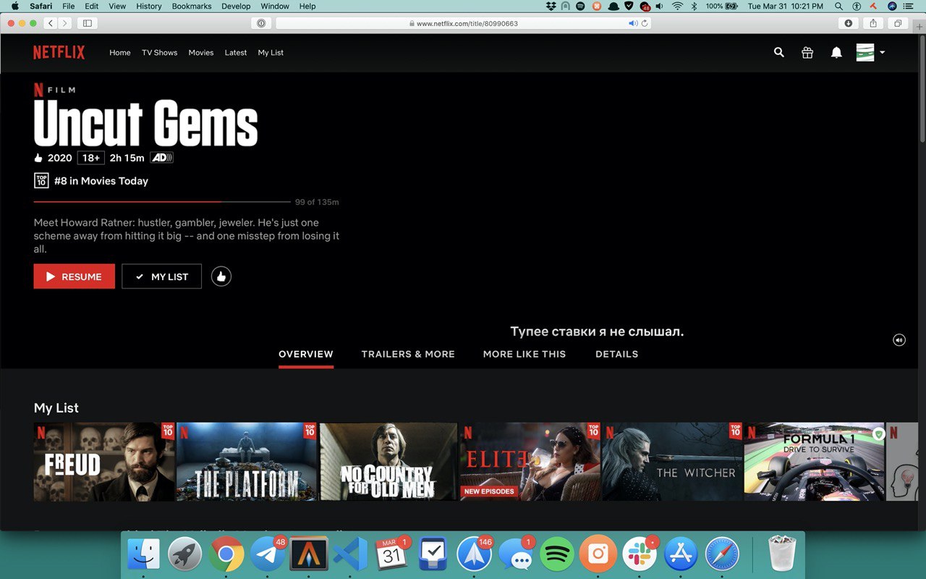Screen dimensions: 926x579
Task: Open Google Chrome from the Dock
Action: point(226,555)
